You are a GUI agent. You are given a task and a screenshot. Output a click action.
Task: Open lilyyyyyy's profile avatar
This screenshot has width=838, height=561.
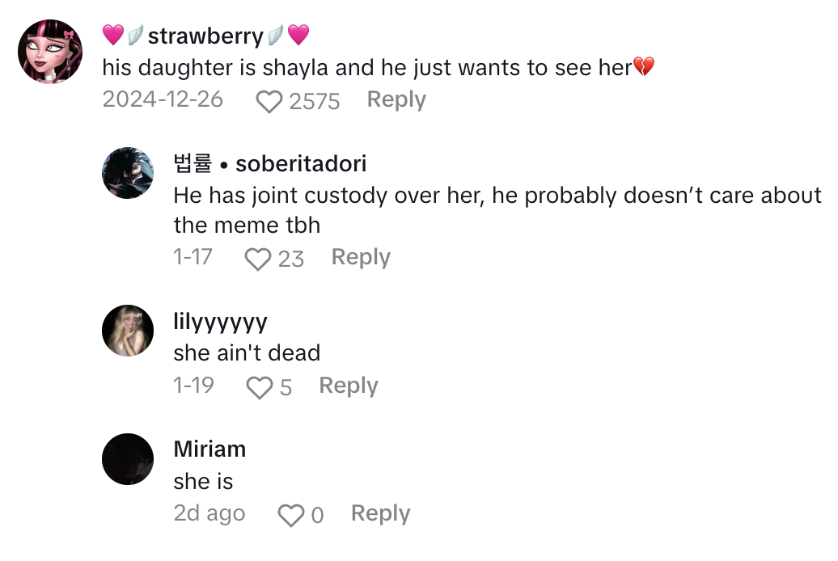tap(128, 330)
